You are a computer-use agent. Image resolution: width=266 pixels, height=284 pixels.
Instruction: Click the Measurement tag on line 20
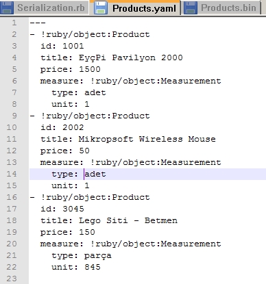point(156,244)
